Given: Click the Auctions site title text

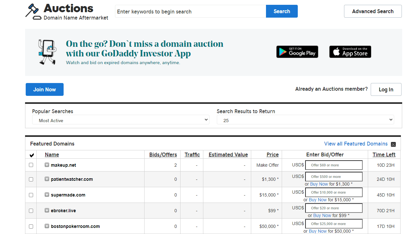Looking at the screenshot, I should tap(68, 8).
